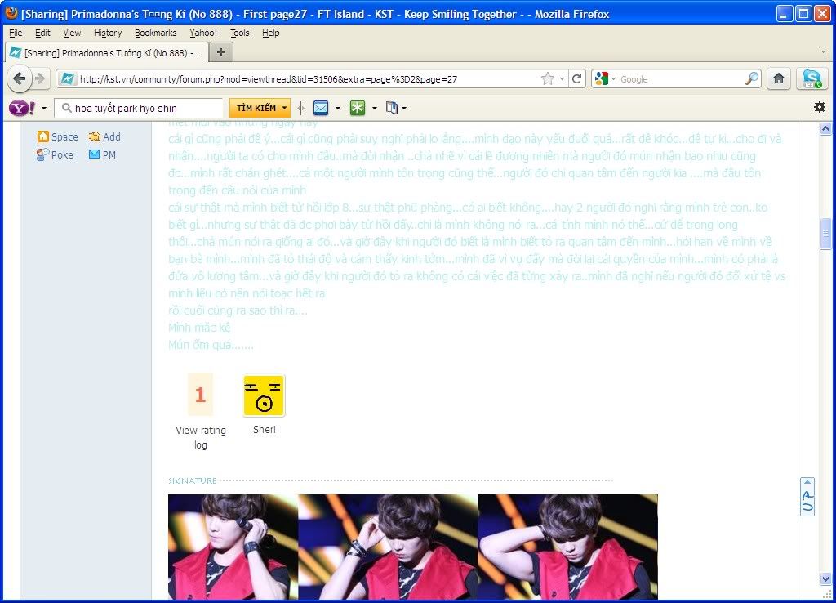836x603 pixels.
Task: Open the List all tabs dropdown arrow
Action: coord(823,52)
